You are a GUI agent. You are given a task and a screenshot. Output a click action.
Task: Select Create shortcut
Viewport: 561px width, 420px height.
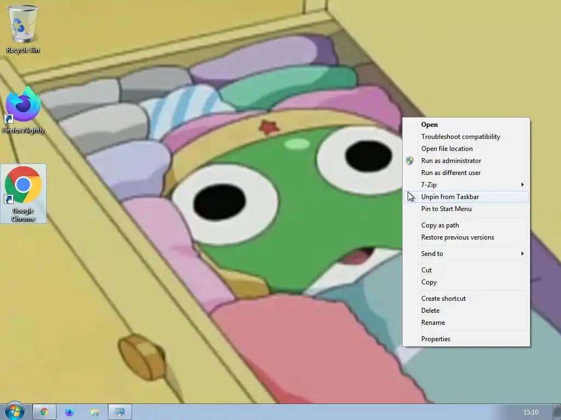coord(466,299)
